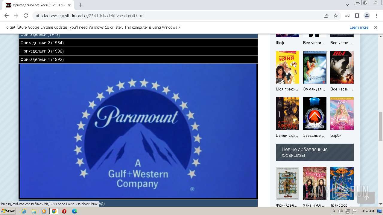Toggle the Chrome side panel
Viewport: 383px width, 215px height.
coord(357,16)
